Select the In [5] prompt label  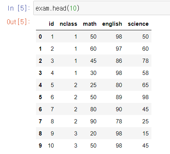coord(19,8)
